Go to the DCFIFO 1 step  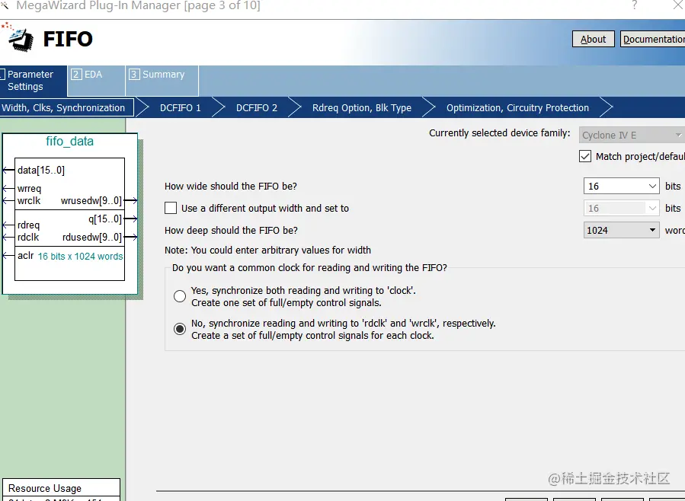click(x=180, y=108)
